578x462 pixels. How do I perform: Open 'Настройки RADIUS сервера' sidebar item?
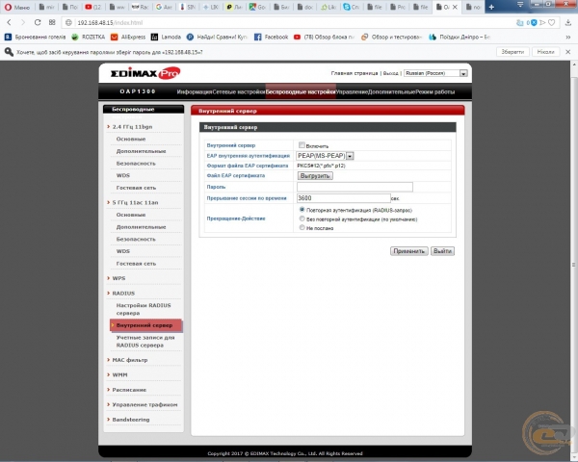pos(144,309)
